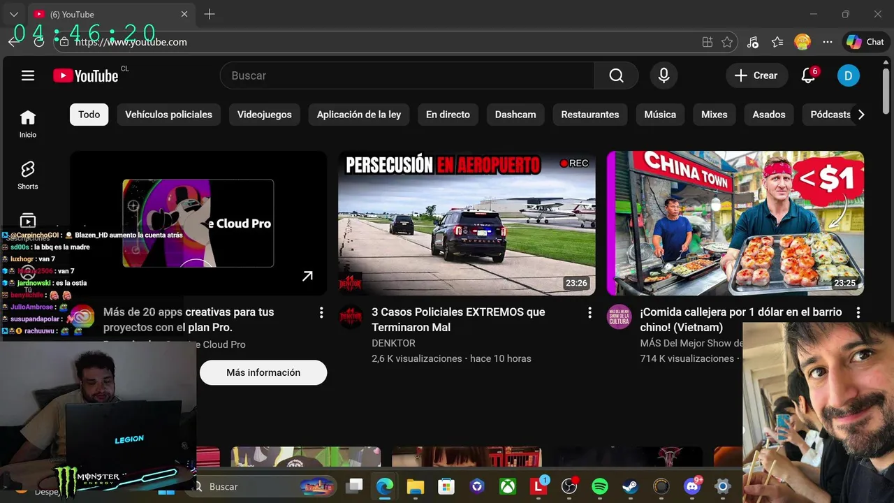This screenshot has width=894, height=503.
Task: Select Aplicación de la ley chip
Action: click(359, 115)
